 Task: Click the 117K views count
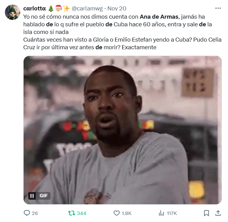(172, 213)
